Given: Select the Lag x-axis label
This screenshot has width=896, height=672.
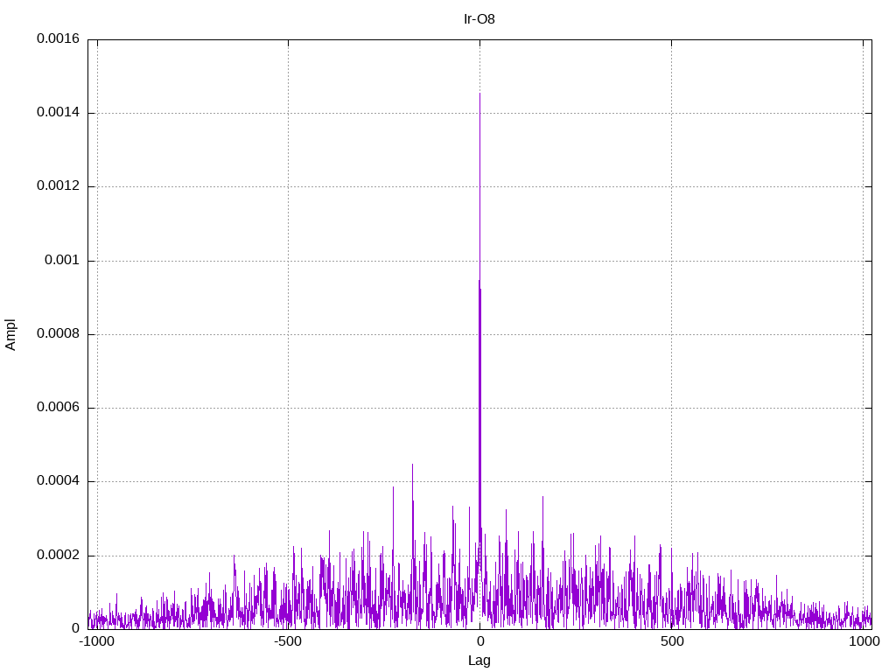Looking at the screenshot, I should [x=479, y=661].
